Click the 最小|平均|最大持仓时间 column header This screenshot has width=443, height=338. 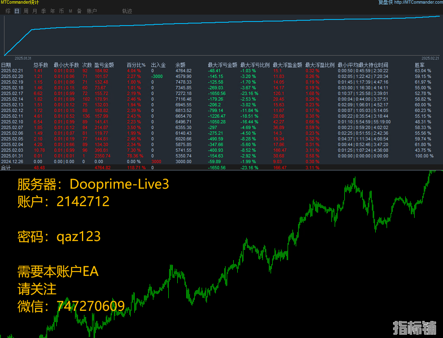point(363,65)
